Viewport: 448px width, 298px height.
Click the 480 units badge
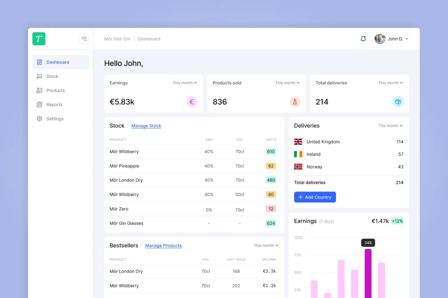(271, 180)
